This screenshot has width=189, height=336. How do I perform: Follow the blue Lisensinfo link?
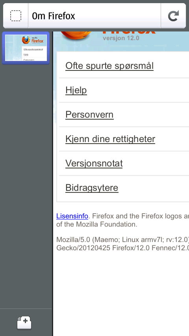[72, 216]
